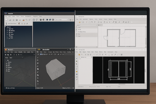Toggle visibility of Darl in Blendio D outliner
The width and height of the screenshot is (156, 104).
coord(6,69)
